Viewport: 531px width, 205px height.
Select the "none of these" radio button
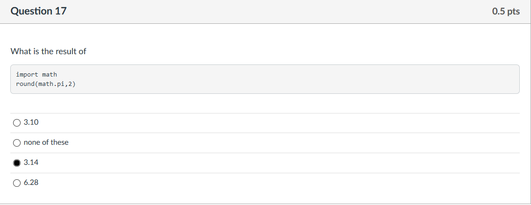(x=16, y=143)
